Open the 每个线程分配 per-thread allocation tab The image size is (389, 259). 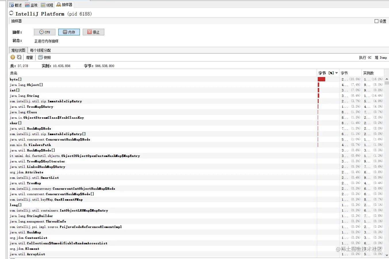point(40,50)
